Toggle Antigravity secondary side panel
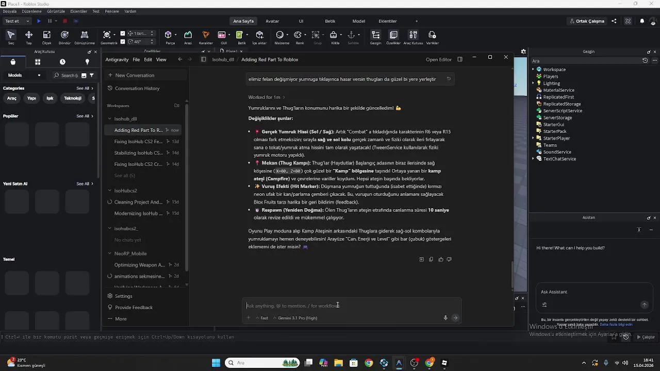This screenshot has width=660, height=371. pyautogui.click(x=460, y=59)
